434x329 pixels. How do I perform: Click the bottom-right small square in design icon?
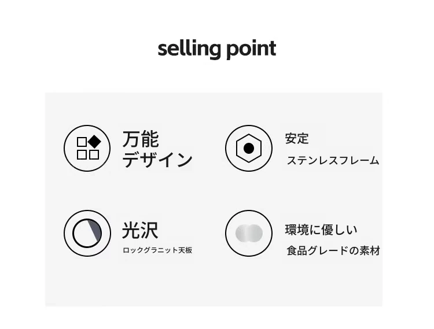point(94,154)
